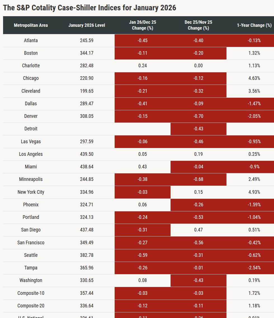Select Tampa's -2.54% one-year change cell
This screenshot has height=318, width=274.
(254, 268)
